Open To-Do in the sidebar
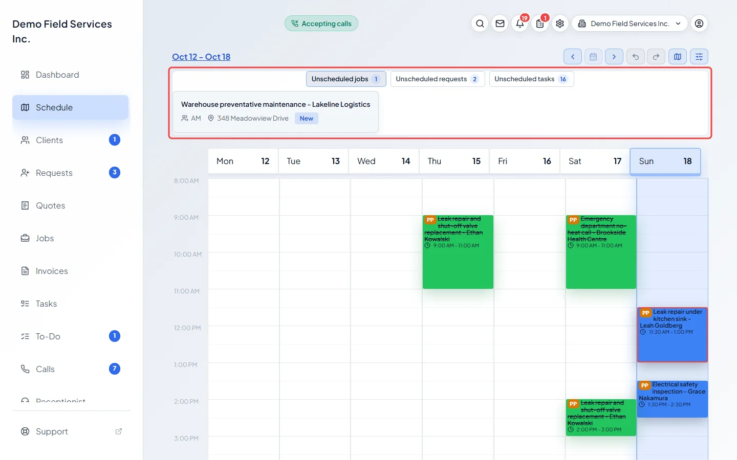Viewport: 737px width, 460px height. click(x=71, y=336)
